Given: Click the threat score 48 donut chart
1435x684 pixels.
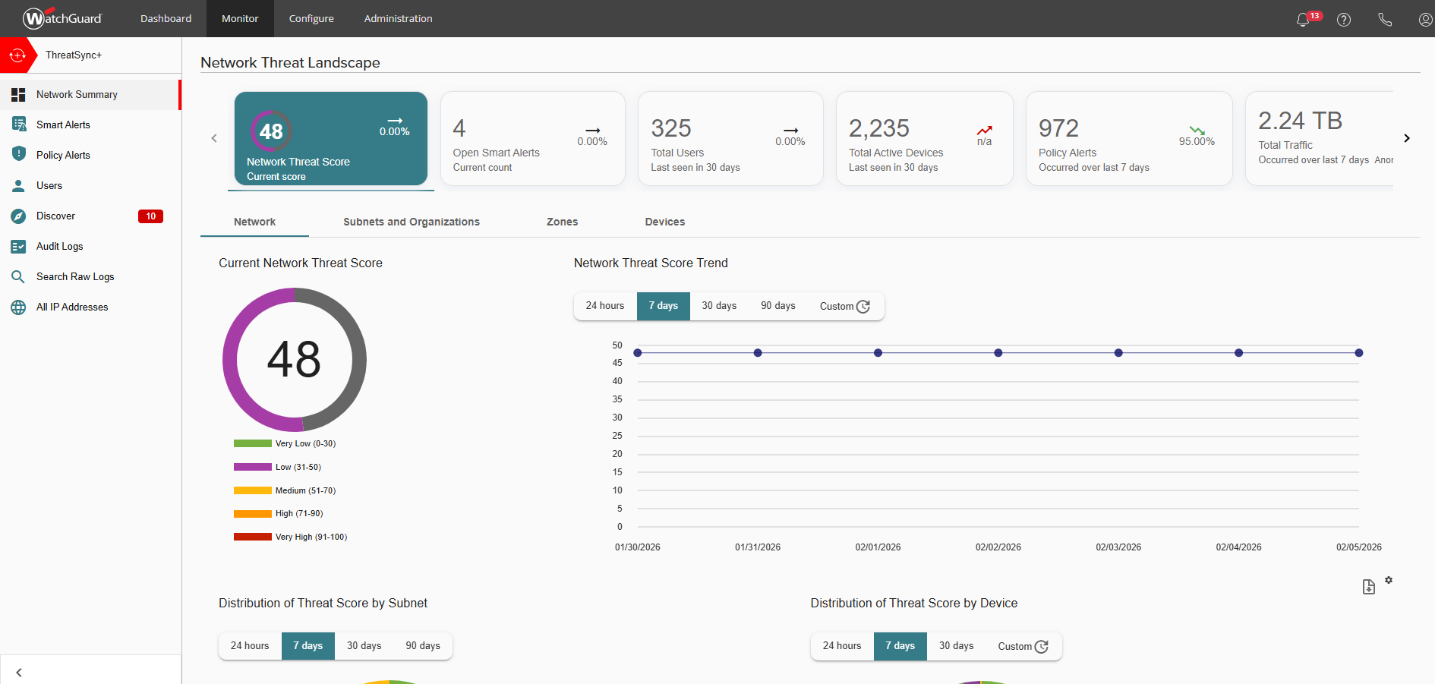Looking at the screenshot, I should 295,360.
